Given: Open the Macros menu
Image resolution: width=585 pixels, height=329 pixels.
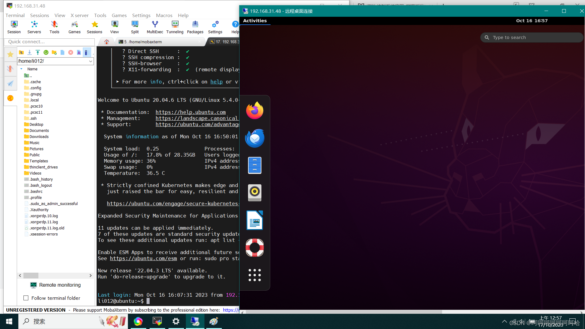Looking at the screenshot, I should point(164,15).
